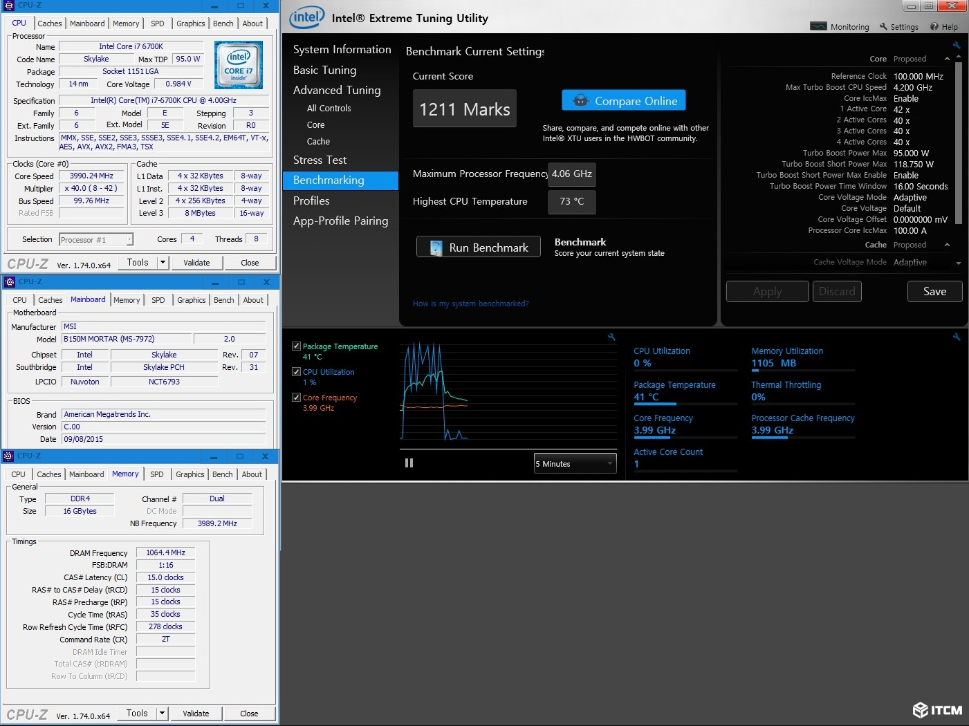969x726 pixels.
Task: Pause the monitoring graph
Action: (409, 463)
